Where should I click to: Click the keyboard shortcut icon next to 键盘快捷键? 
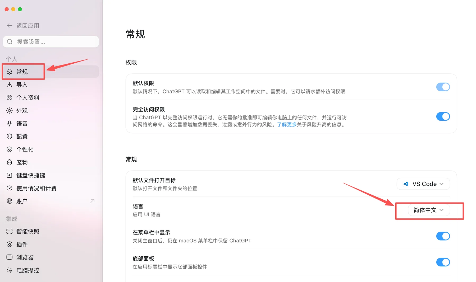tap(10, 175)
